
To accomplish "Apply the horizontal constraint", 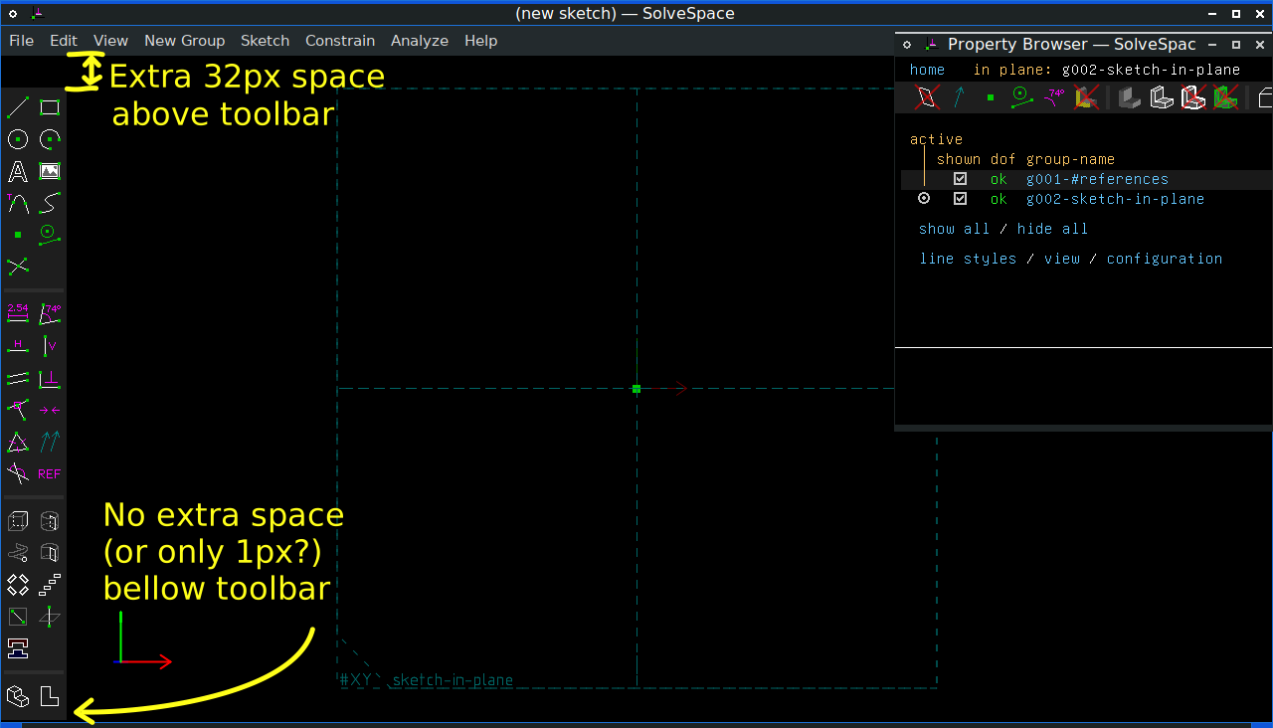I will [17, 345].
